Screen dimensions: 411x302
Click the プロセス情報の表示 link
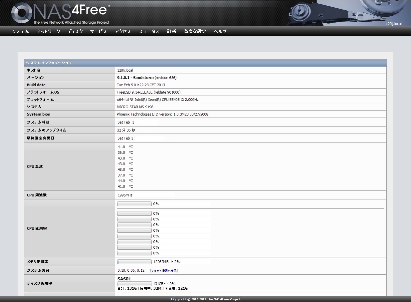tap(164, 271)
